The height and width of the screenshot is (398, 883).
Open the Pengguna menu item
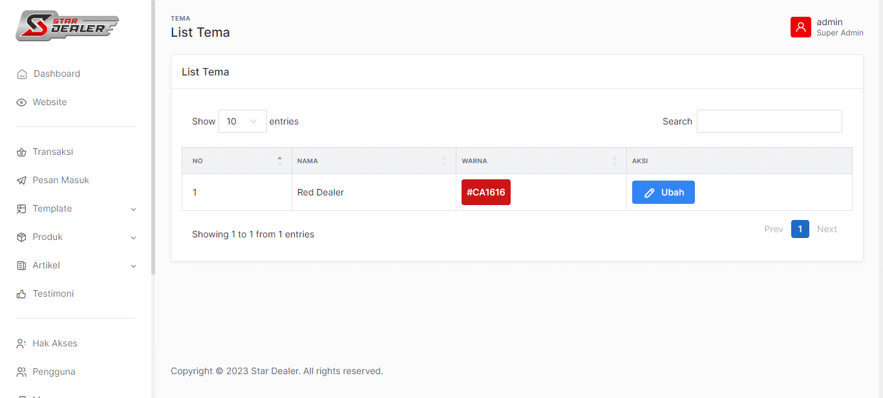[54, 372]
